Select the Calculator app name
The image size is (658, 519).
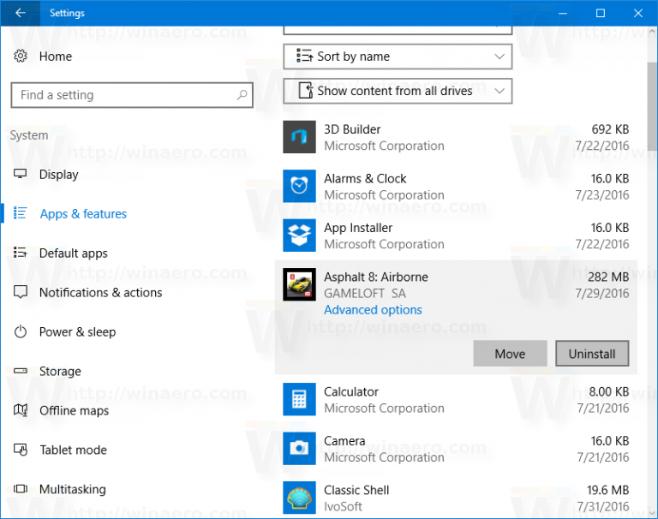click(351, 391)
